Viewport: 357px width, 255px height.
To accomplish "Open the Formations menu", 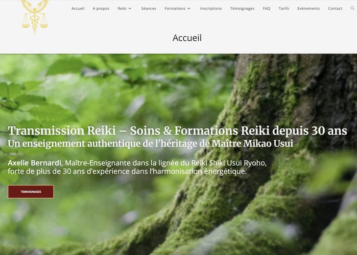I will click(x=175, y=8).
